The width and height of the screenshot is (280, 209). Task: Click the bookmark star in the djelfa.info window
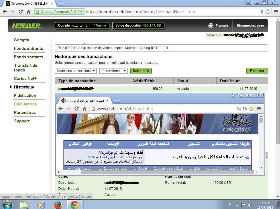(251, 108)
